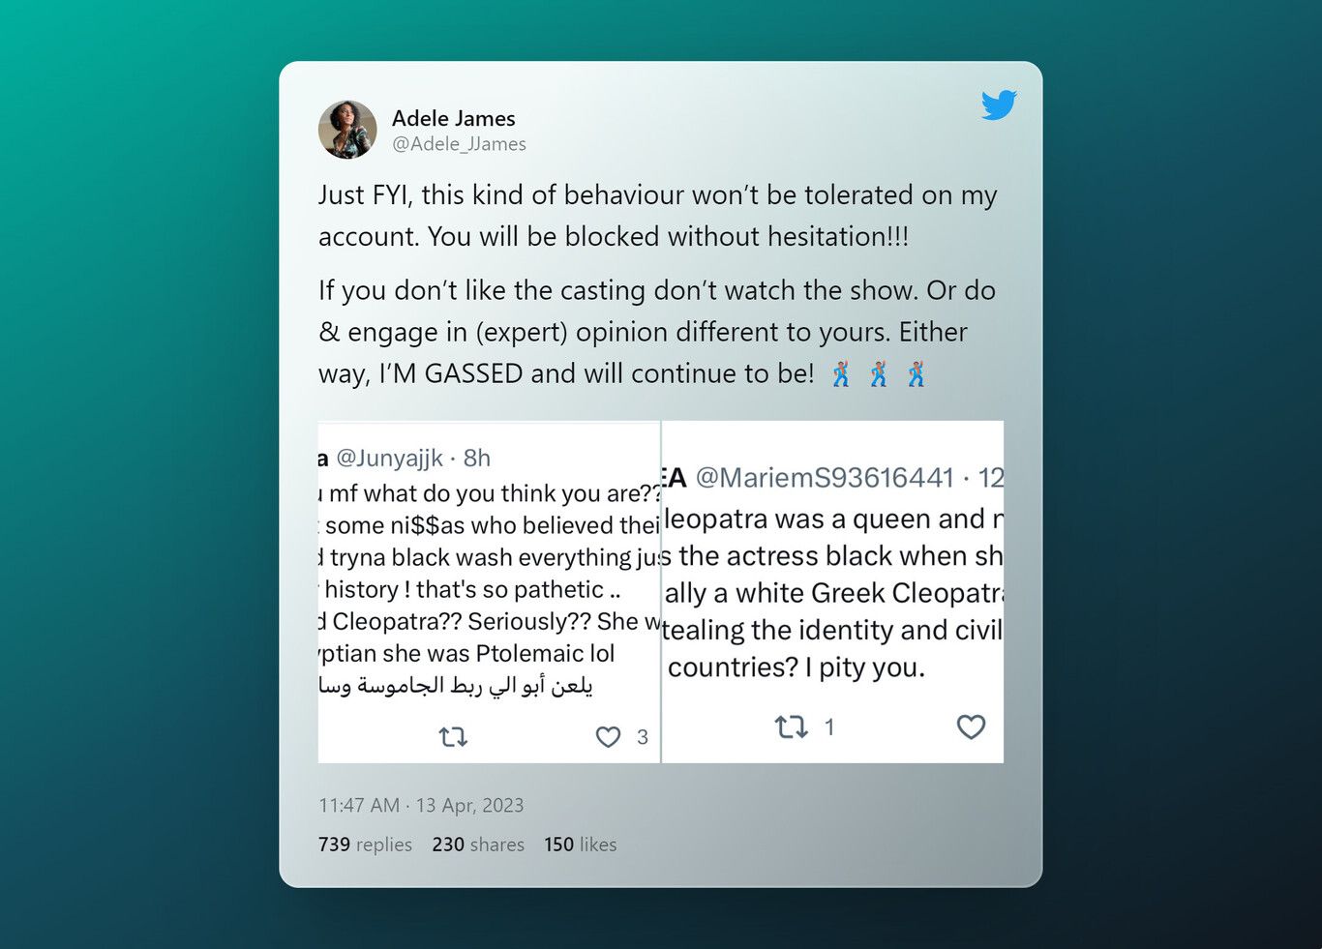The height and width of the screenshot is (949, 1322).
Task: Open Adele James's profile picture
Action: (x=347, y=130)
